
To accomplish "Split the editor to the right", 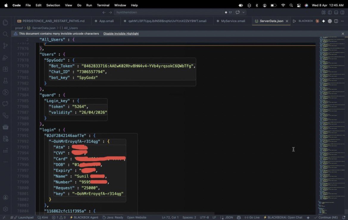I will tap(336, 21).
